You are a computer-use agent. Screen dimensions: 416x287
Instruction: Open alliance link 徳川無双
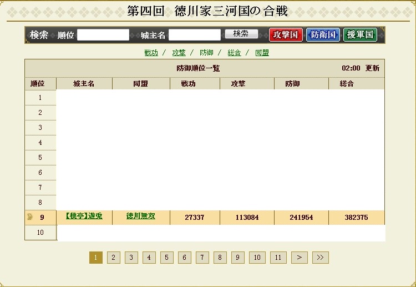141,216
